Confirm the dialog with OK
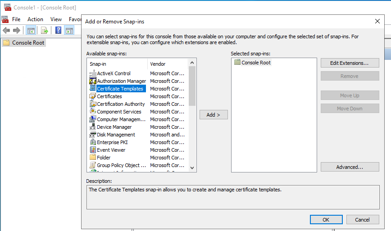Screen dimensions: 391x231 tap(326, 220)
